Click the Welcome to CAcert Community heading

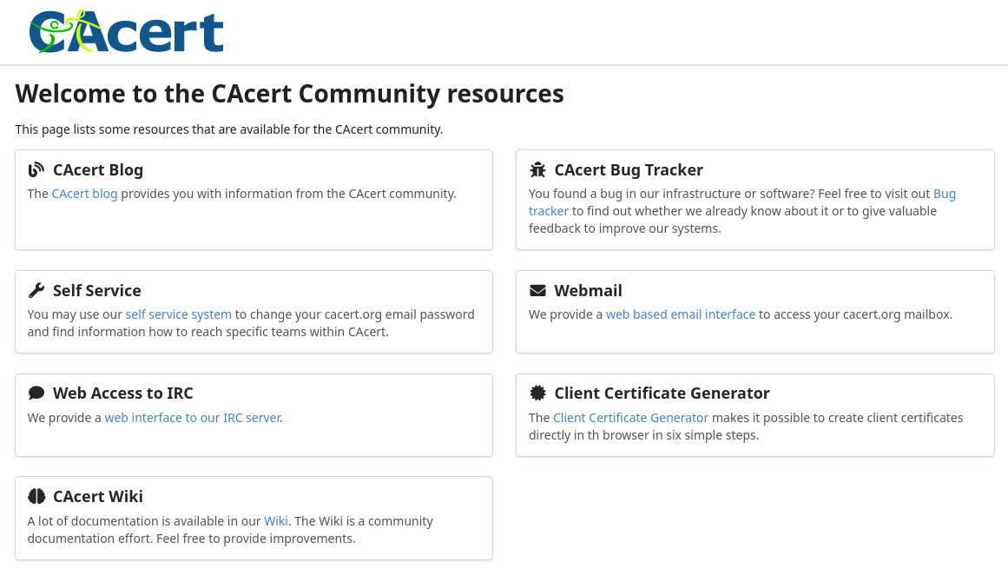tap(289, 94)
